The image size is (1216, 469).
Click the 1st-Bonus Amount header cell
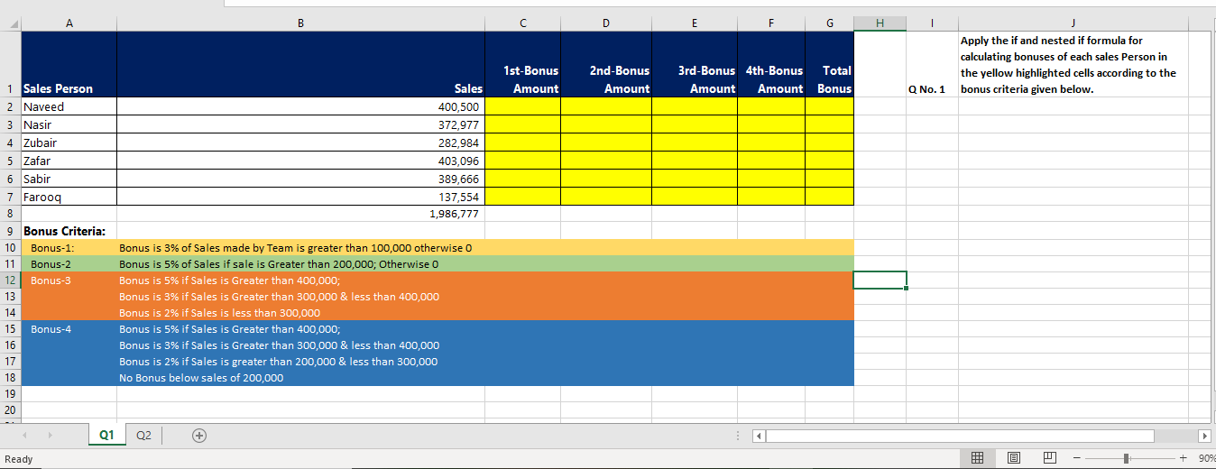pyautogui.click(x=522, y=64)
